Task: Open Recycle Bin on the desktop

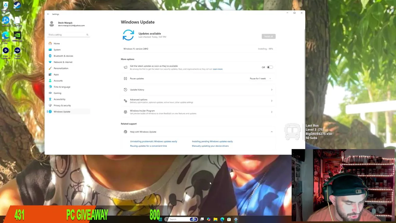Action: tap(6, 6)
